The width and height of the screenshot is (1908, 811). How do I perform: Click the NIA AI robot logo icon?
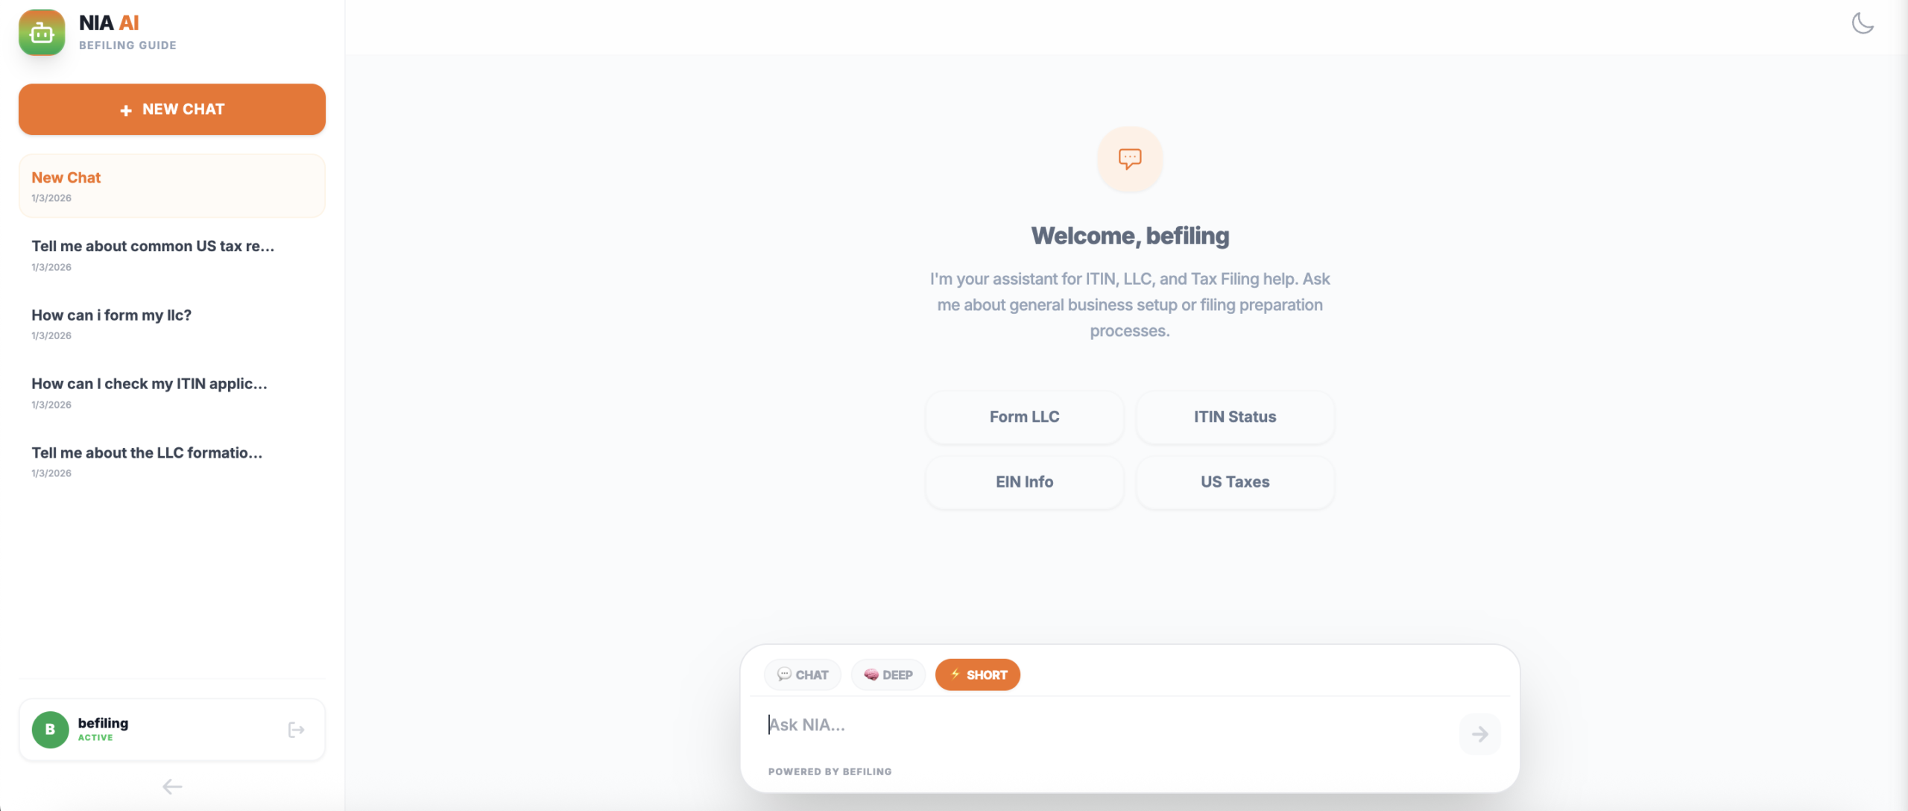(x=42, y=32)
